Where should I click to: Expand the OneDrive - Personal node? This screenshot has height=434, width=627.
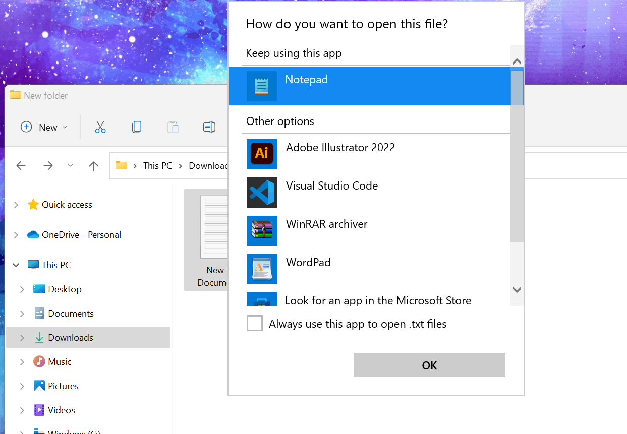tap(16, 235)
